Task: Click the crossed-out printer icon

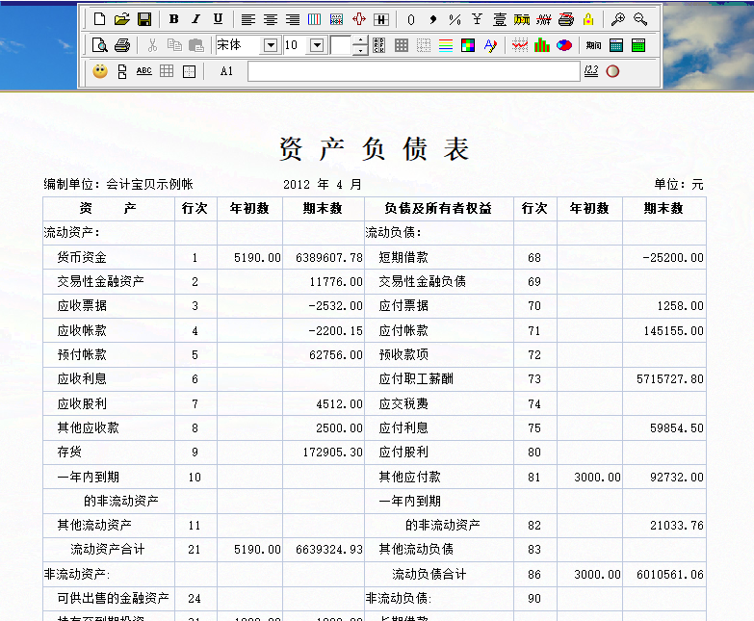Action: (566, 19)
